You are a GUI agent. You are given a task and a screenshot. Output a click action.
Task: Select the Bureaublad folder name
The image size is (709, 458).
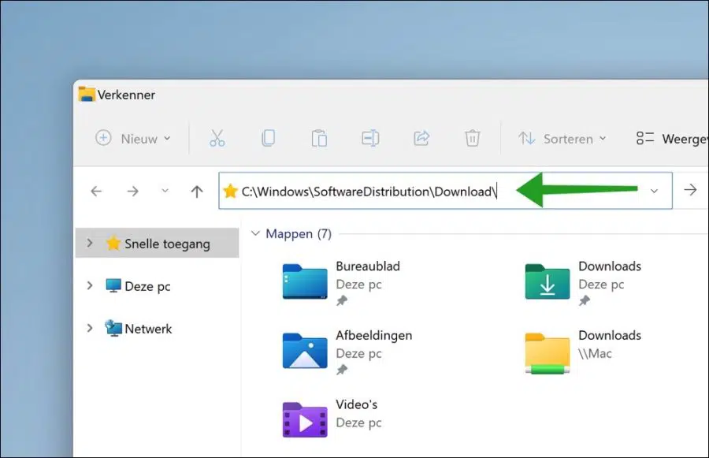coord(368,266)
